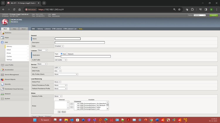
Task: Move selected iRule with Up button
Action: click(59, 112)
